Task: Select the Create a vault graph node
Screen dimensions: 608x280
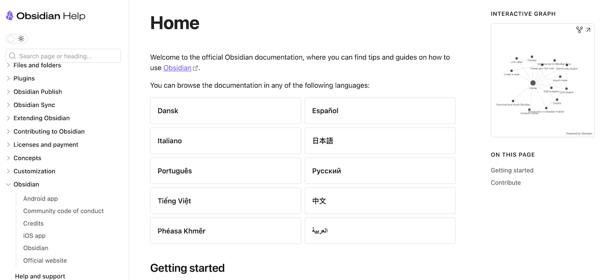Action: tap(512, 71)
